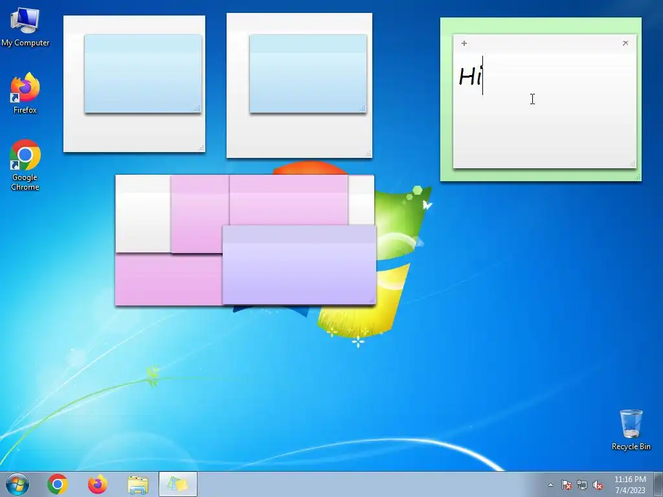
Task: Click the Show desktop button
Action: [x=658, y=484]
